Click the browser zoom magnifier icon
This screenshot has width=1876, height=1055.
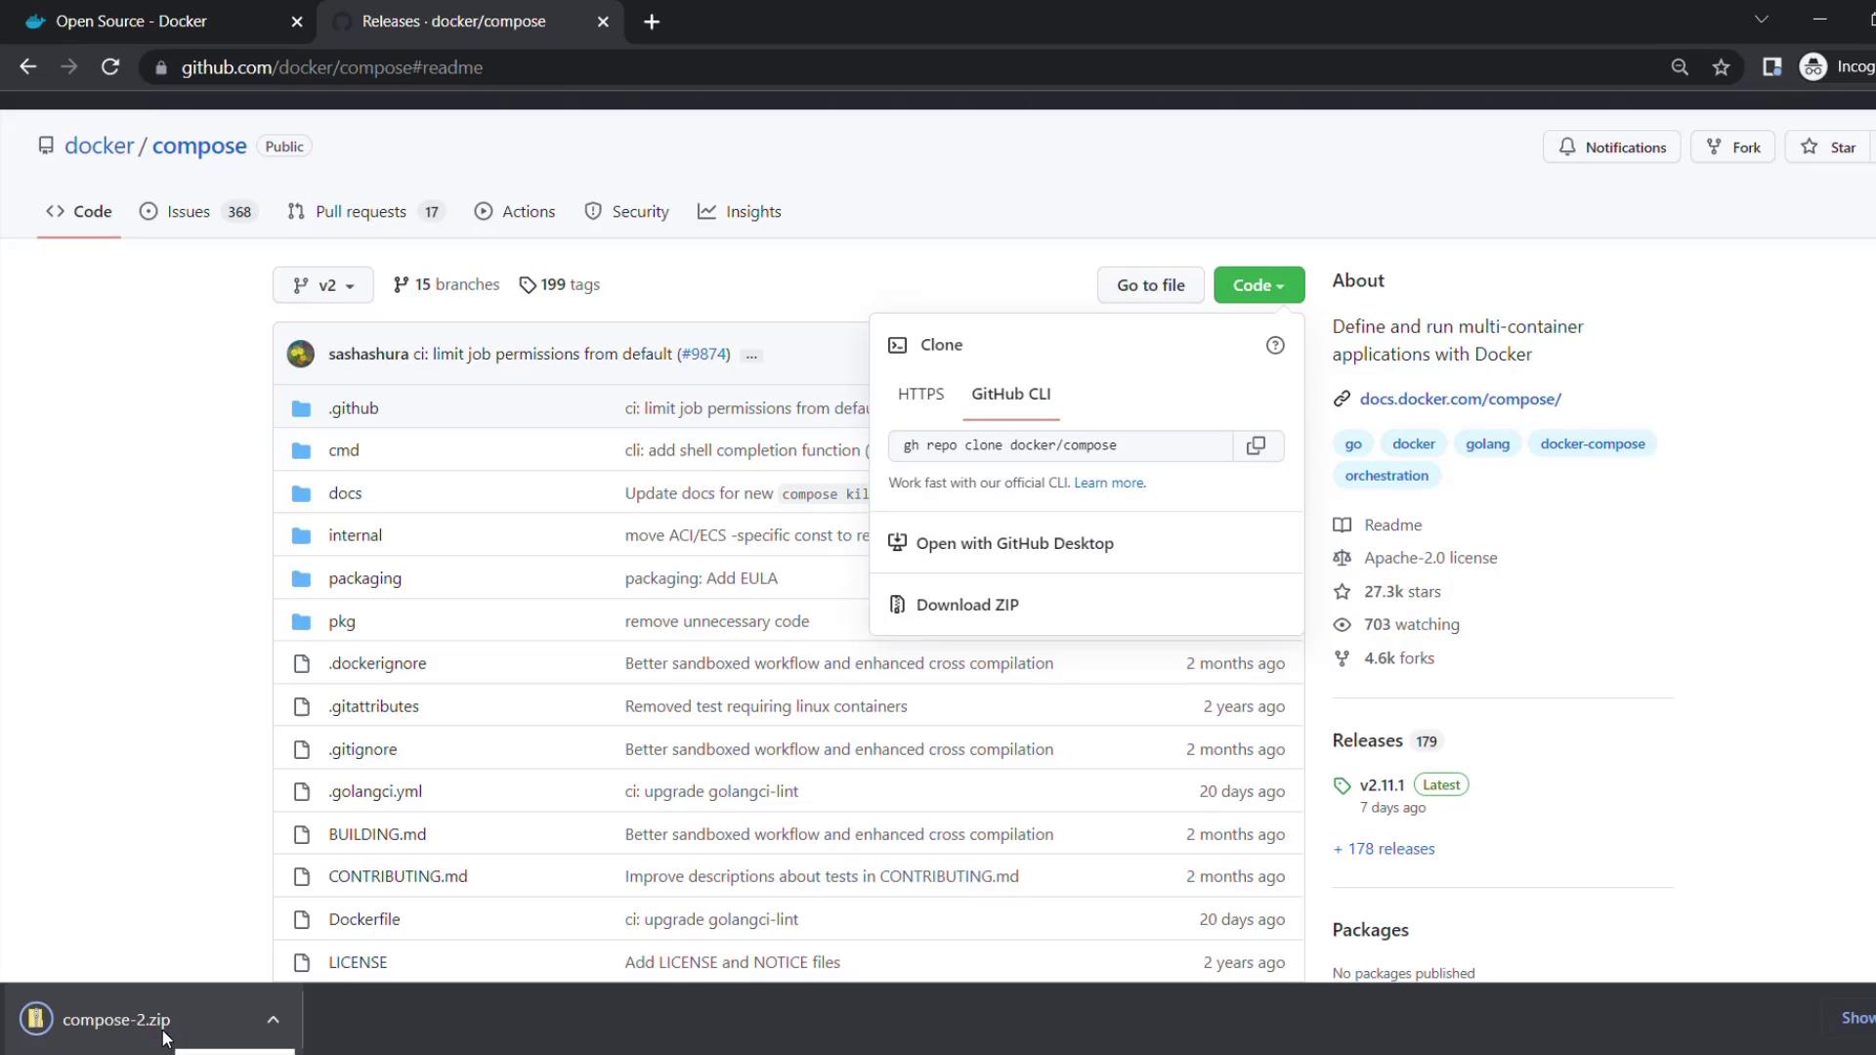pyautogui.click(x=1680, y=67)
